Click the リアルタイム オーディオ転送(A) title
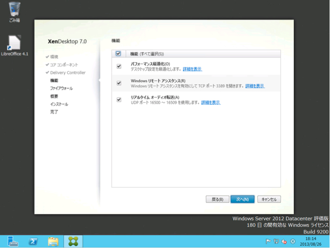The height and width of the screenshot is (248, 330). pyautogui.click(x=155, y=97)
